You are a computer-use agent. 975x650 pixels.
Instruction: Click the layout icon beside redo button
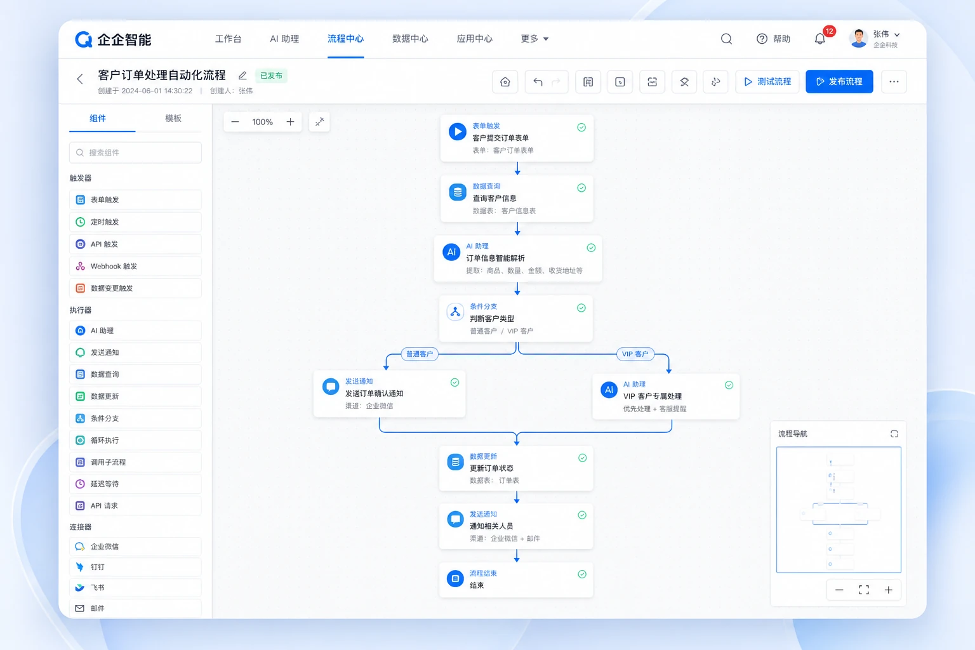coord(588,82)
